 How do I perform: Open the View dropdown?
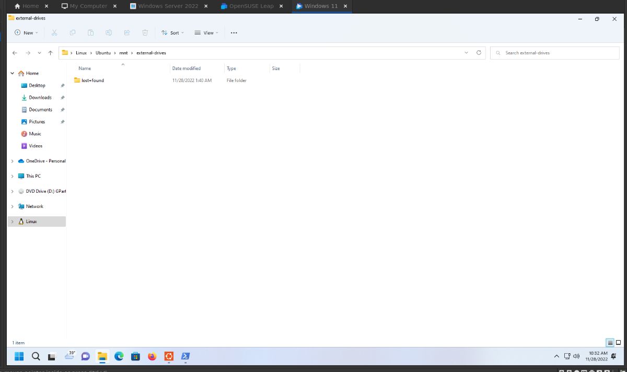click(x=206, y=32)
